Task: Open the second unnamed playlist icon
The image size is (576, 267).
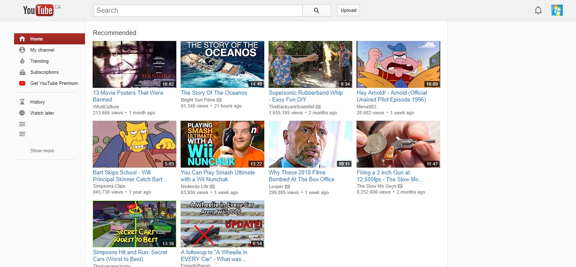Action: [22, 134]
